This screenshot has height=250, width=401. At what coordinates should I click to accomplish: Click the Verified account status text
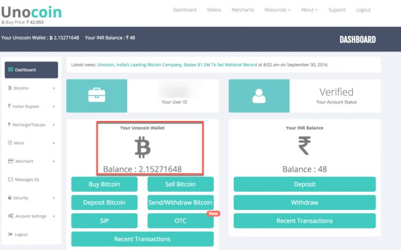(x=336, y=92)
